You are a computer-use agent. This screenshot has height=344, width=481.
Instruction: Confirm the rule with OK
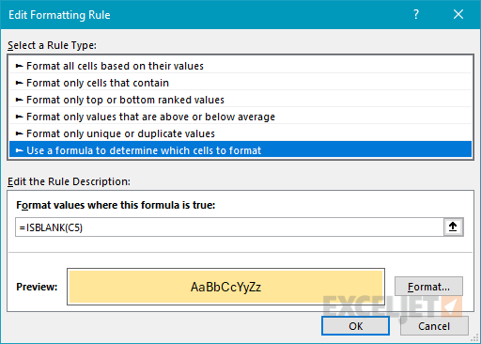tap(355, 326)
